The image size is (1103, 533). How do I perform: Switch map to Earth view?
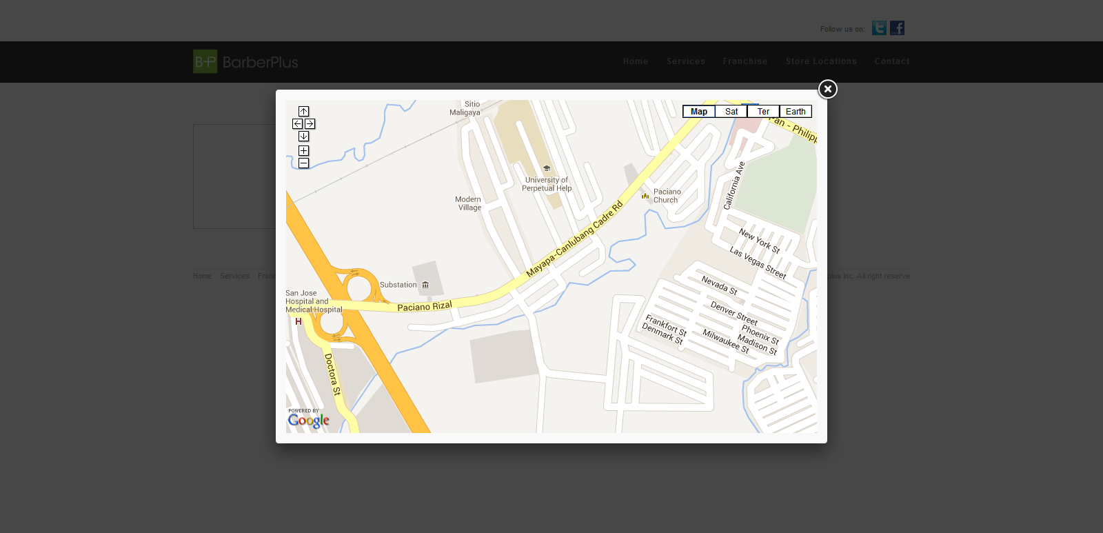796,112
